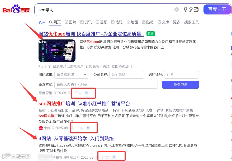Click the 小红书 2025-09 source text
The width and height of the screenshot is (232, 161).
pyautogui.click(x=56, y=128)
